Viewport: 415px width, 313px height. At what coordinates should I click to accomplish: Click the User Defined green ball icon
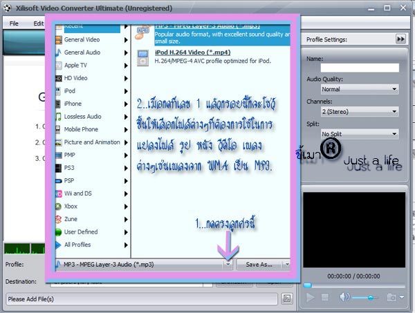click(59, 232)
